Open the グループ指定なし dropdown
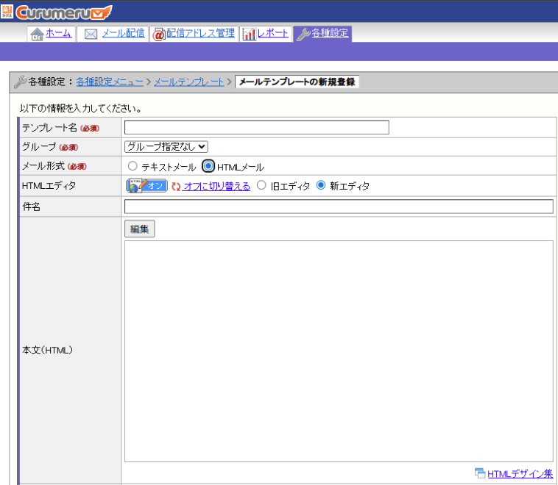Screen dimensions: 558x485 click(166, 147)
